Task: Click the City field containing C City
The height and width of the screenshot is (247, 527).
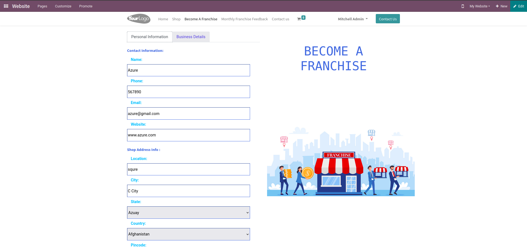Action: point(189,191)
